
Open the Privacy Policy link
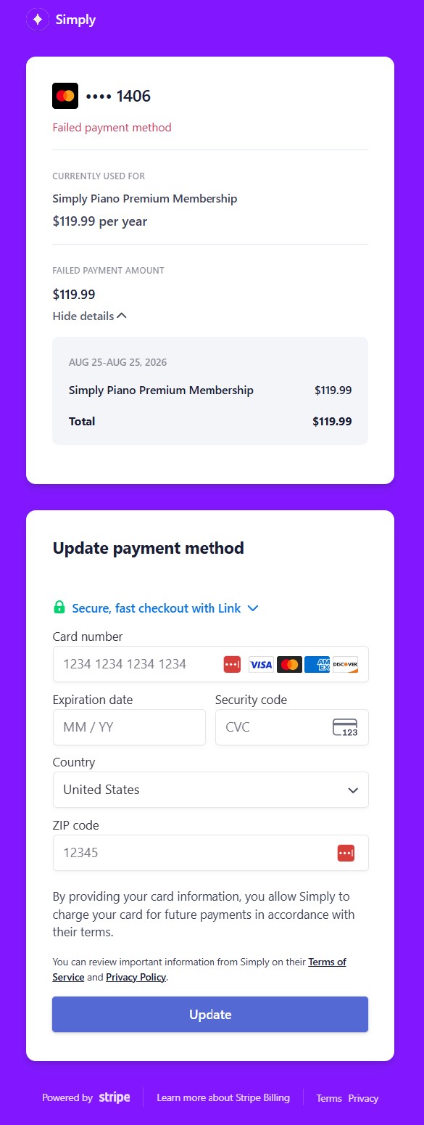pos(136,977)
